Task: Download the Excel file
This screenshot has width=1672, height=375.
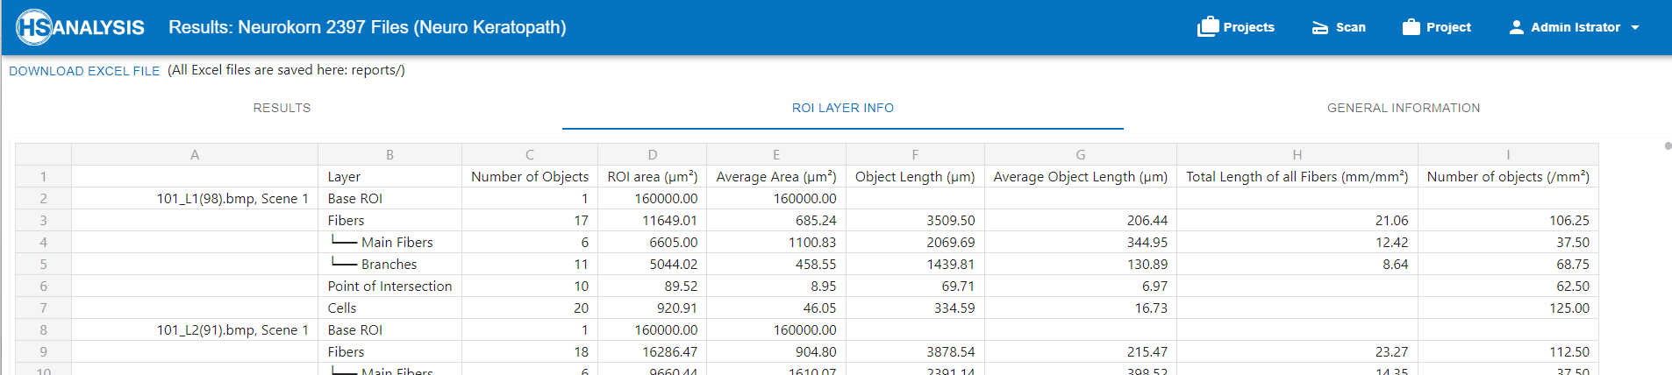Action: coord(84,71)
